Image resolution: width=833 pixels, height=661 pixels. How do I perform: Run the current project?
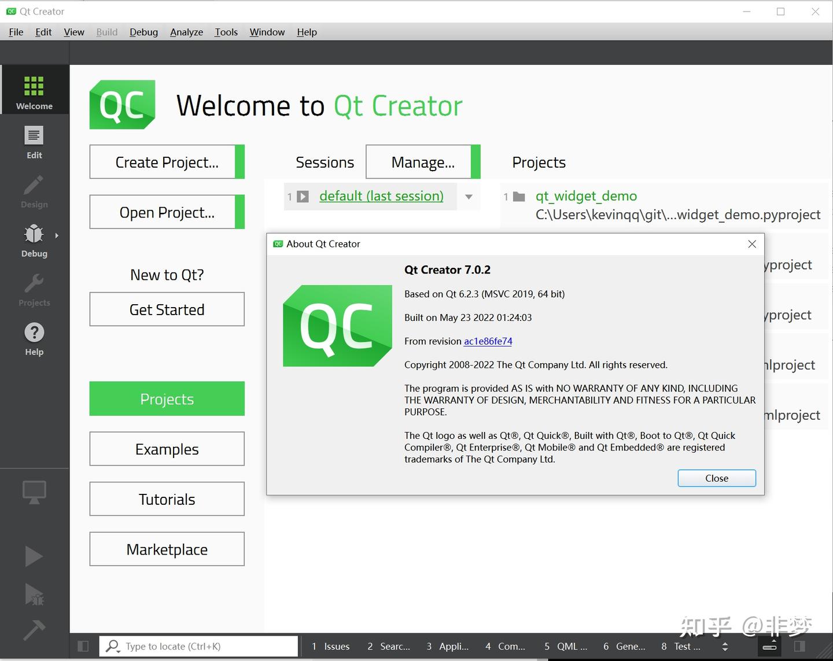(x=34, y=555)
